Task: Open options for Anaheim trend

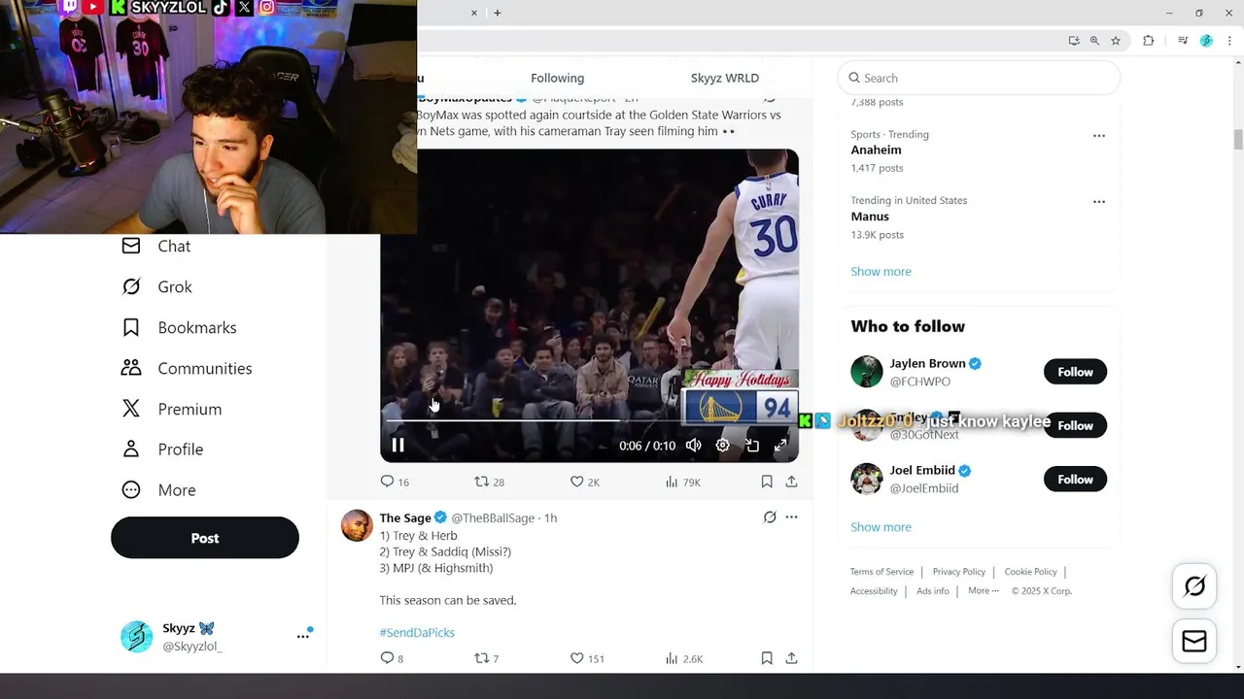Action: point(1099,136)
